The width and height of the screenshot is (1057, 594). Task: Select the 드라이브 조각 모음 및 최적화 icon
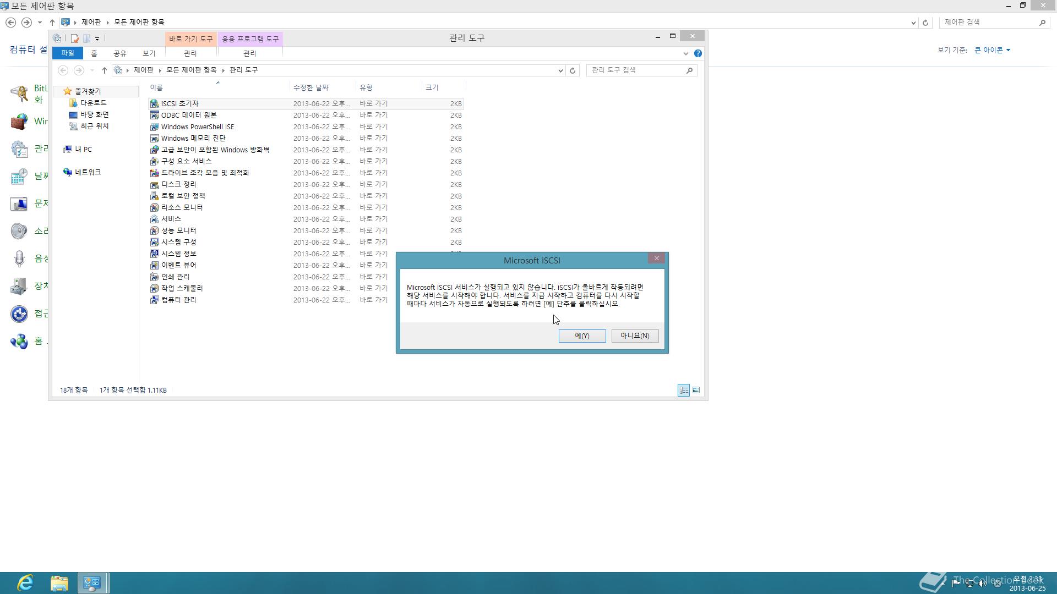[154, 173]
